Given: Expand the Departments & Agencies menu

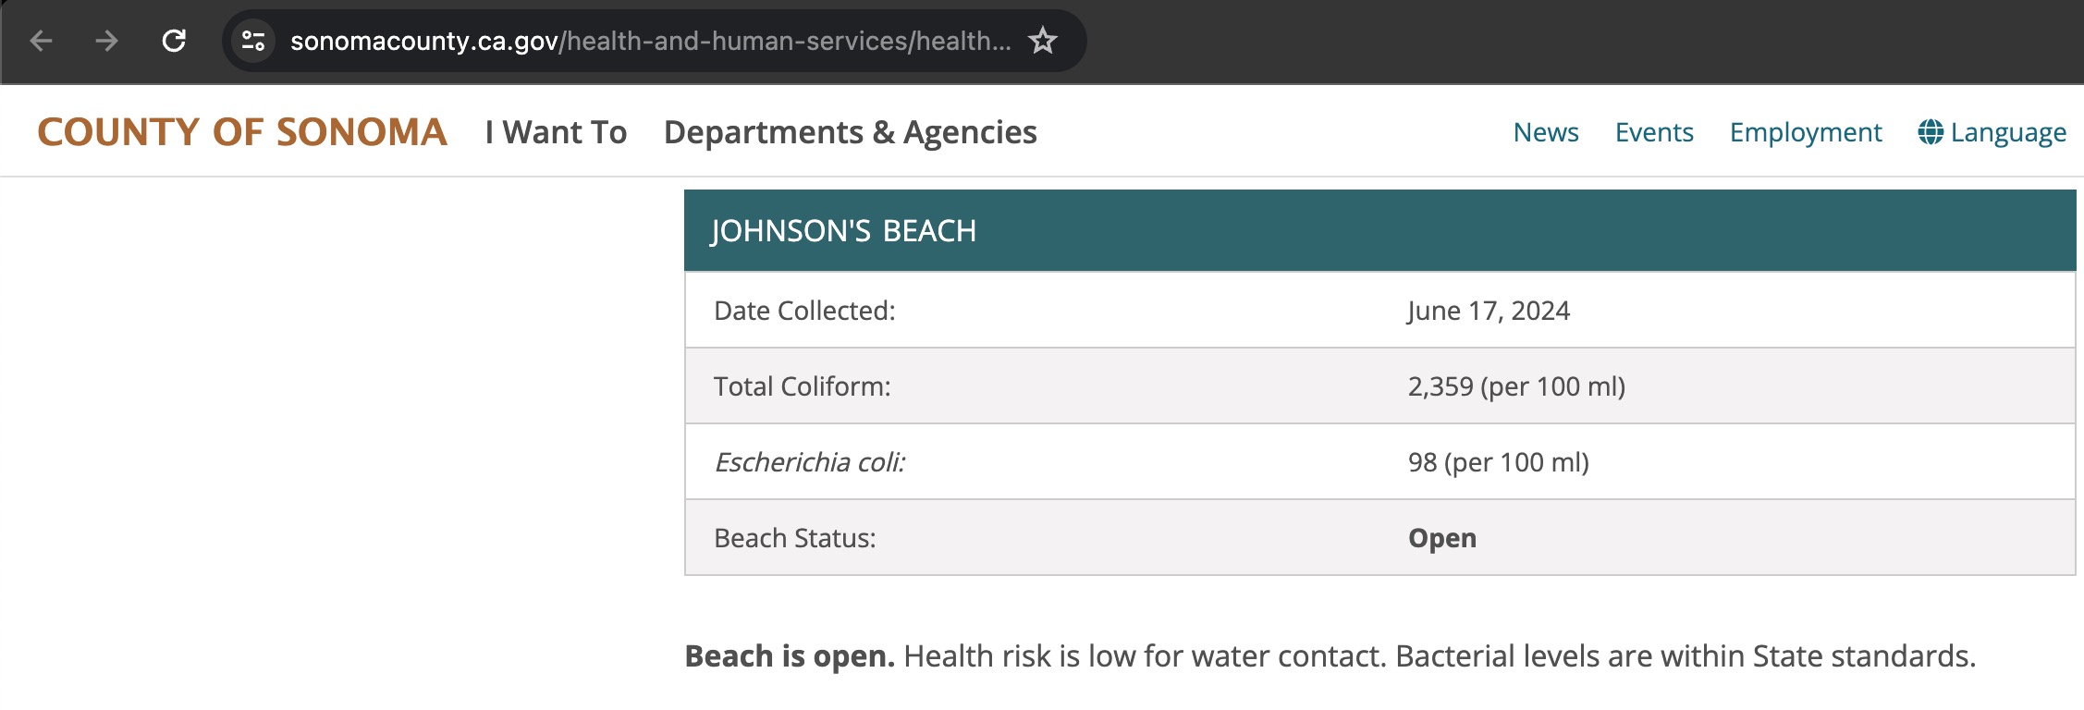Looking at the screenshot, I should (850, 132).
